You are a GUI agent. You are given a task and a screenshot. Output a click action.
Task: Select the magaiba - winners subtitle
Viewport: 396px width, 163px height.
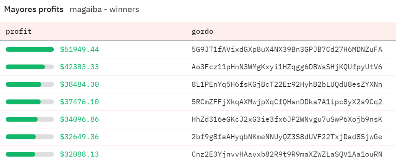pos(104,10)
